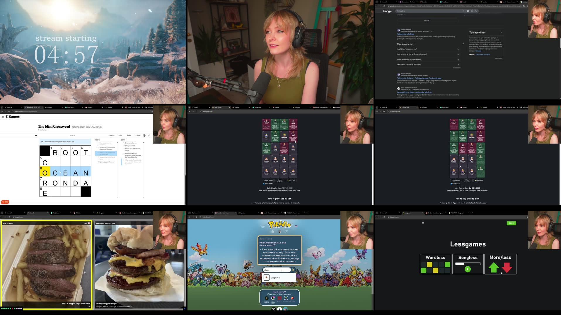Clear the Google search box with X

coord(463,11)
